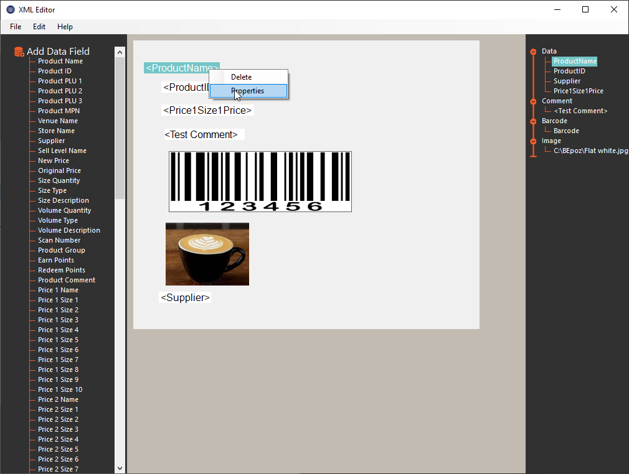
Task: Add the Volume Type data field
Action: click(58, 220)
